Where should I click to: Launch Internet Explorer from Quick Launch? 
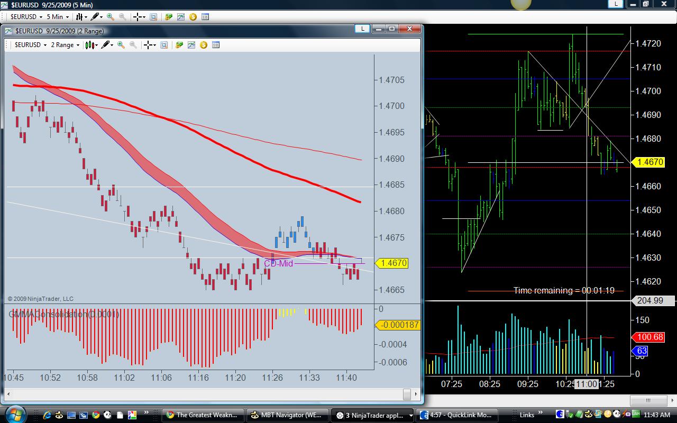pos(47,415)
